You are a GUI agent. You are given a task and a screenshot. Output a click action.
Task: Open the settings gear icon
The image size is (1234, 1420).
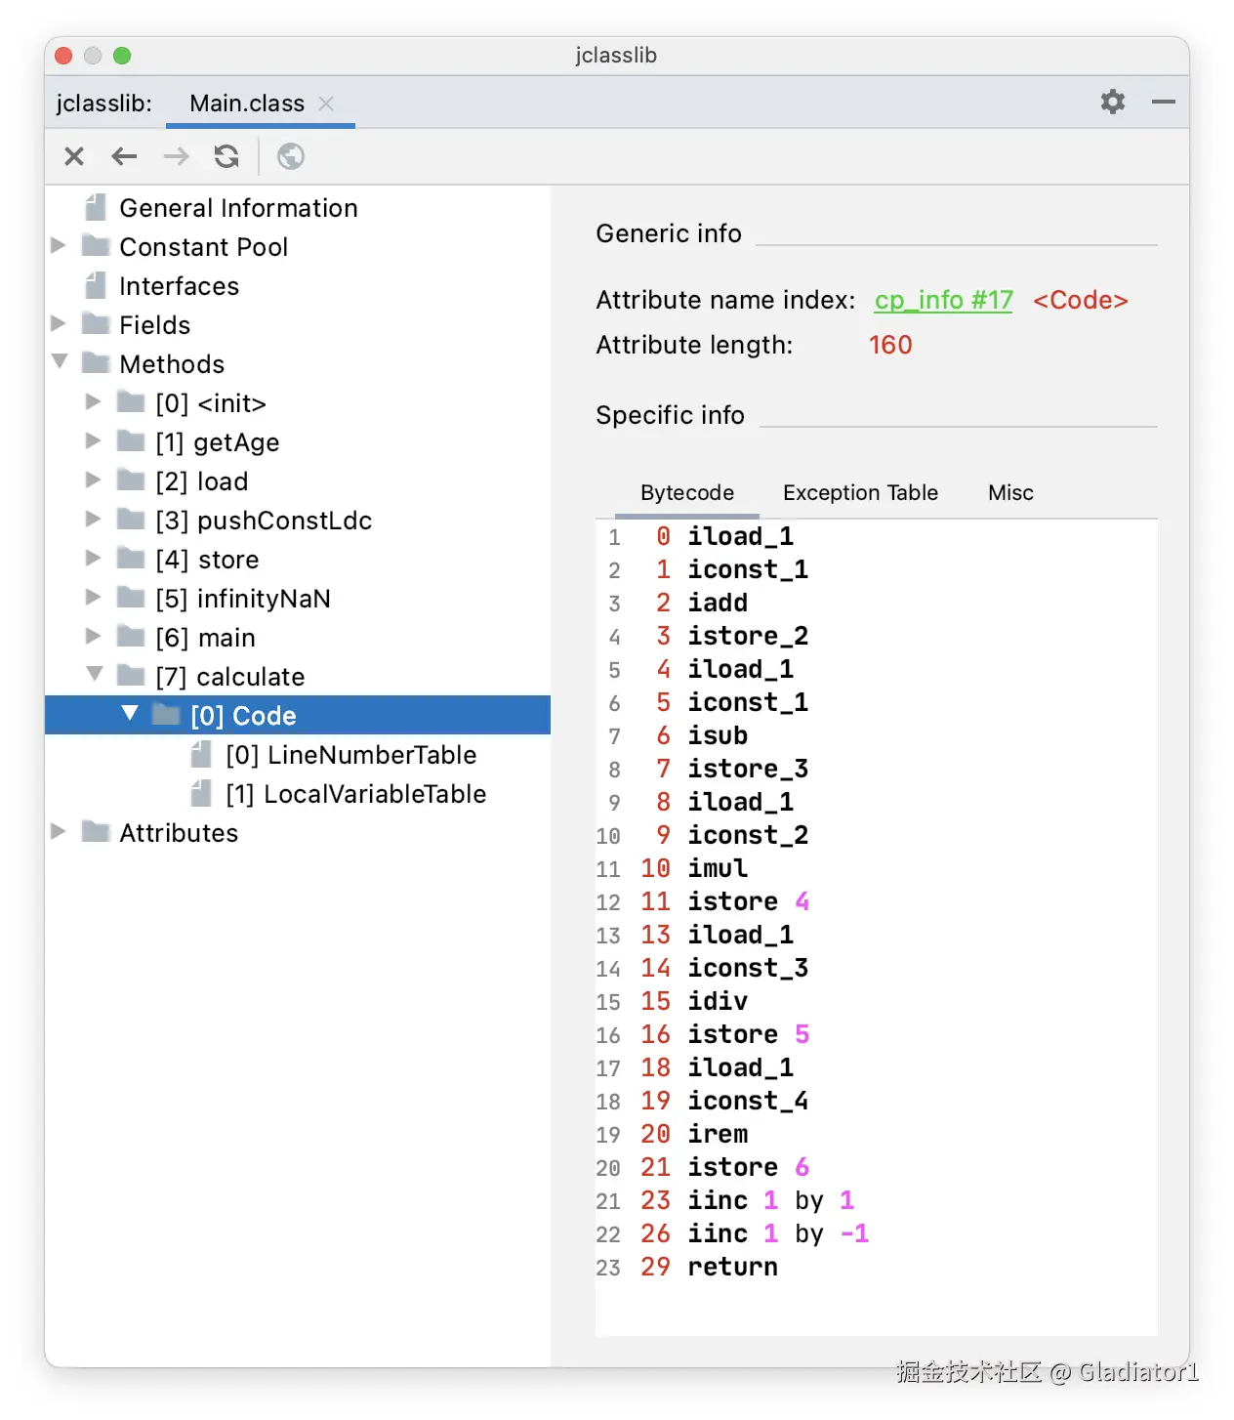1113,102
